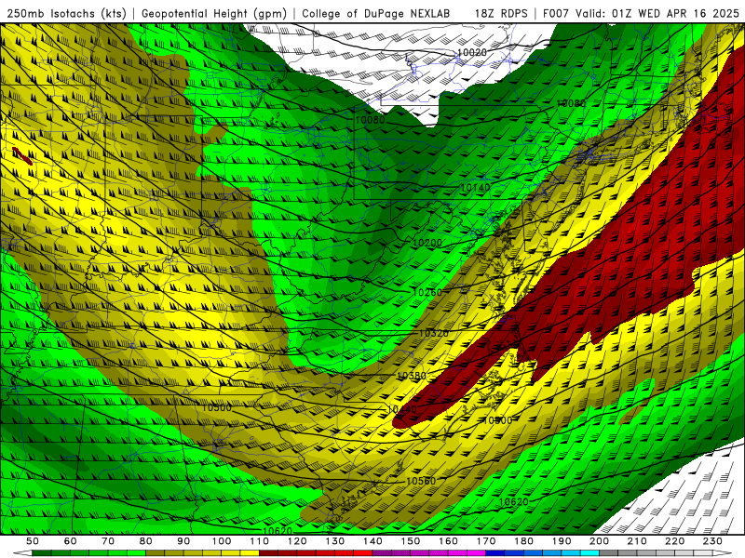Click the 'Valid: 01Z WED APR 16 2025' text
Image resolution: width=745 pixels, height=558 pixels.
(x=657, y=14)
